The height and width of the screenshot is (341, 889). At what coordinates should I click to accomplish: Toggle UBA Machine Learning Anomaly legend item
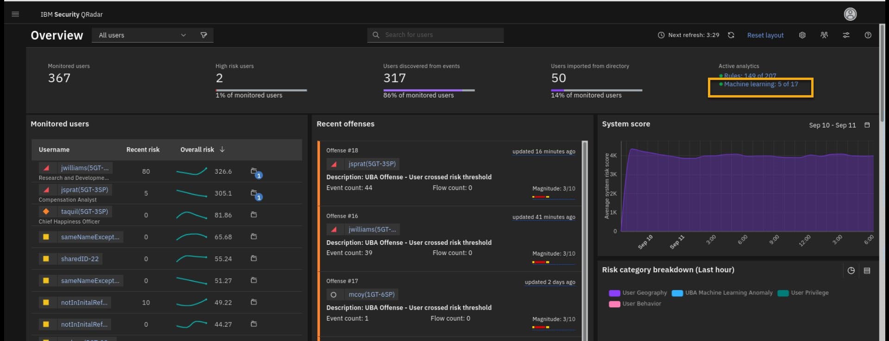[x=722, y=293]
